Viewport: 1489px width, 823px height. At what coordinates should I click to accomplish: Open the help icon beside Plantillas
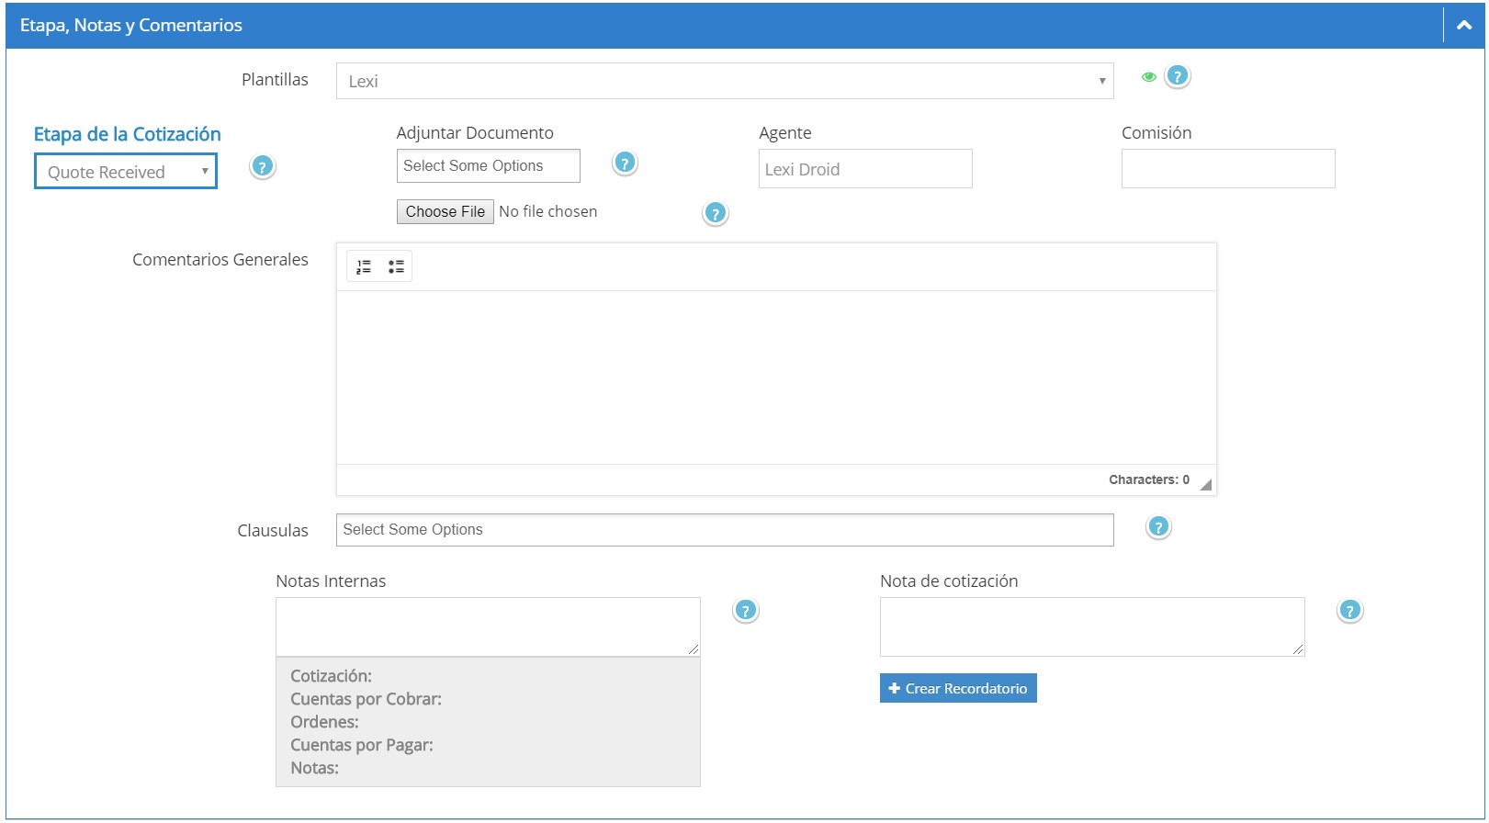1178,76
